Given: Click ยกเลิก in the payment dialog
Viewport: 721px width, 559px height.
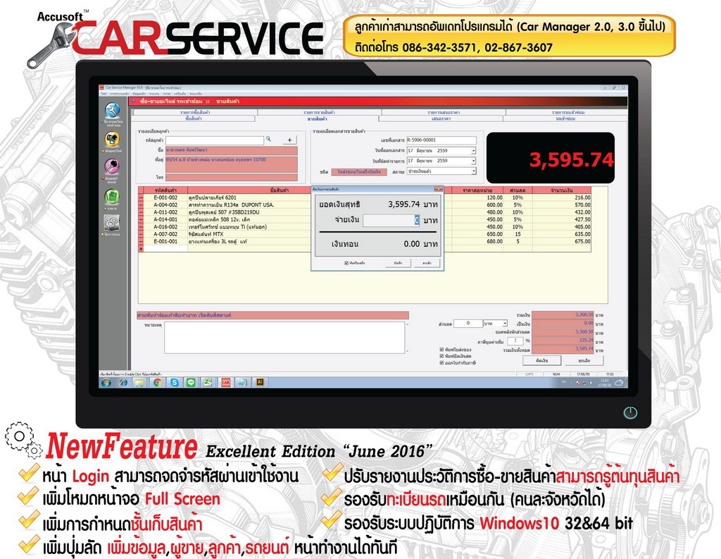Looking at the screenshot, I should click(427, 263).
